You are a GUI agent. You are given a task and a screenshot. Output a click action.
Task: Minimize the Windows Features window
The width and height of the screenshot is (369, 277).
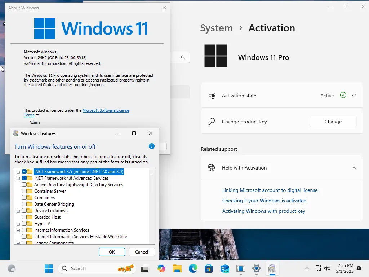tap(118, 133)
